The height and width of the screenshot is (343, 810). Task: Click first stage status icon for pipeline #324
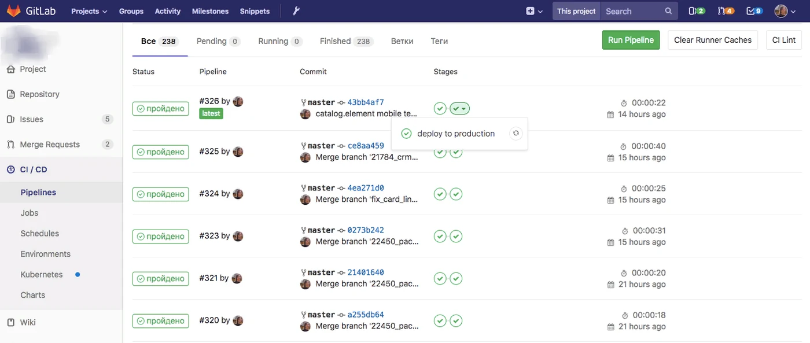440,194
